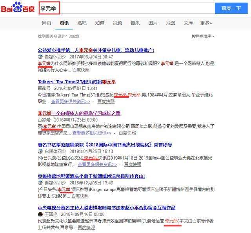Image resolution: width=251 pixels, height=233 pixels.
Task: Click source 百家号 dated 2016年09月07日
Action: tap(44, 88)
